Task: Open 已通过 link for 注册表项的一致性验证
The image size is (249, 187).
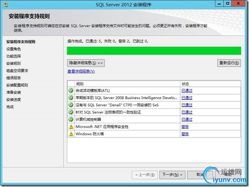Action: click(187, 112)
